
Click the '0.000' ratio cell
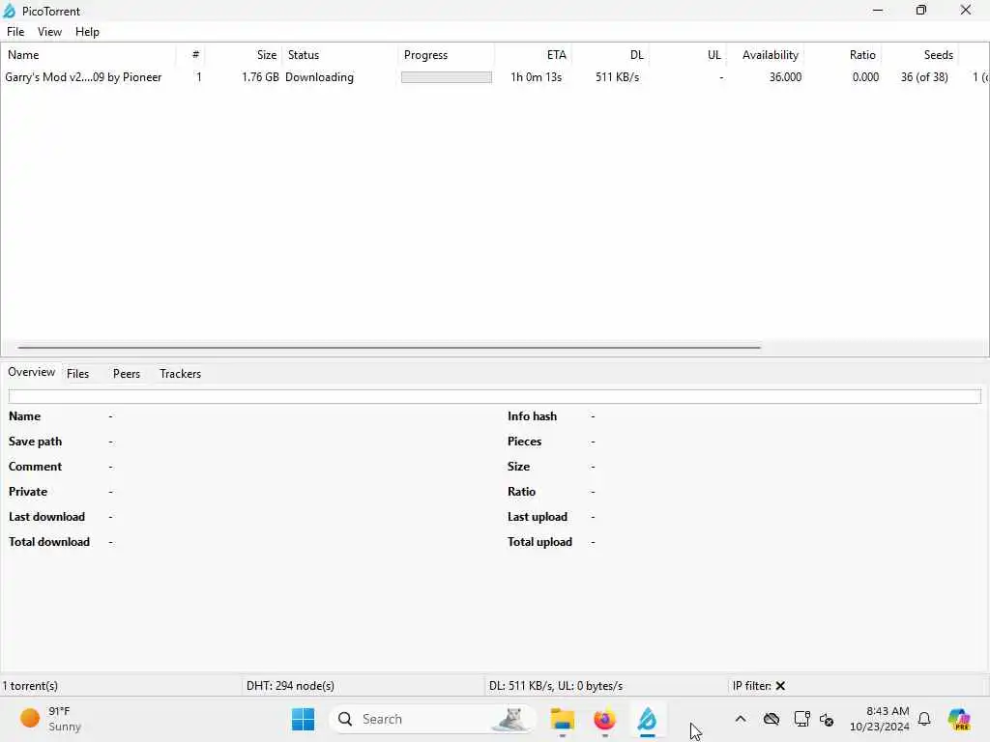865,77
